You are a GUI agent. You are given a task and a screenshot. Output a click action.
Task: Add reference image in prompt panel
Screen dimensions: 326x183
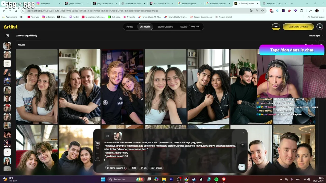108,136
